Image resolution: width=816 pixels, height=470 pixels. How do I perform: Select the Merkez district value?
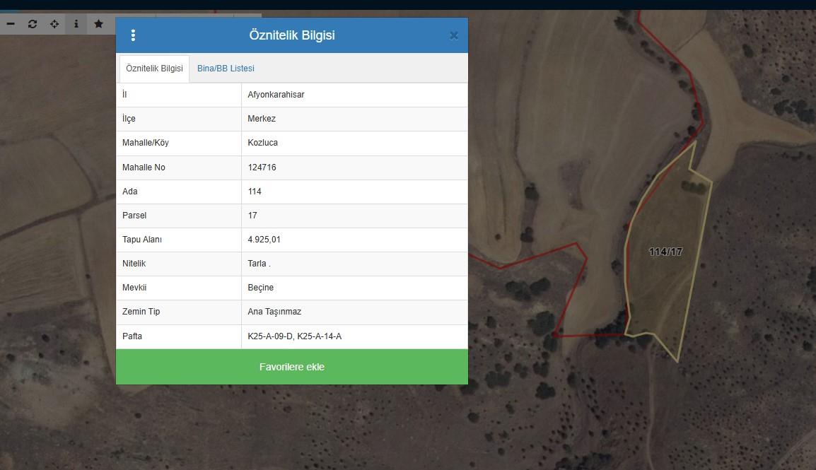[262, 119]
